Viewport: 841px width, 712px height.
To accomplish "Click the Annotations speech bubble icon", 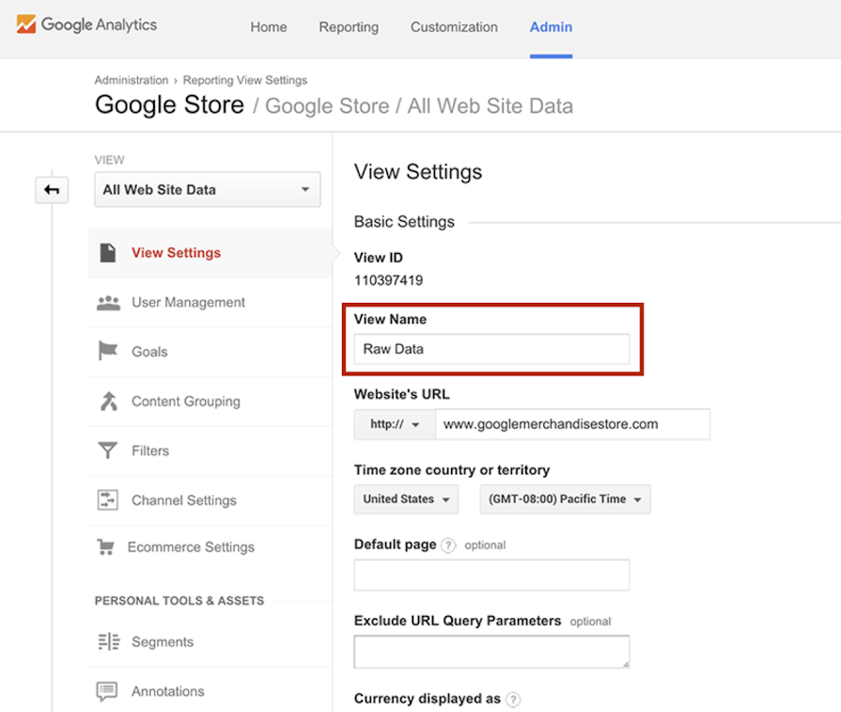I will [x=107, y=691].
